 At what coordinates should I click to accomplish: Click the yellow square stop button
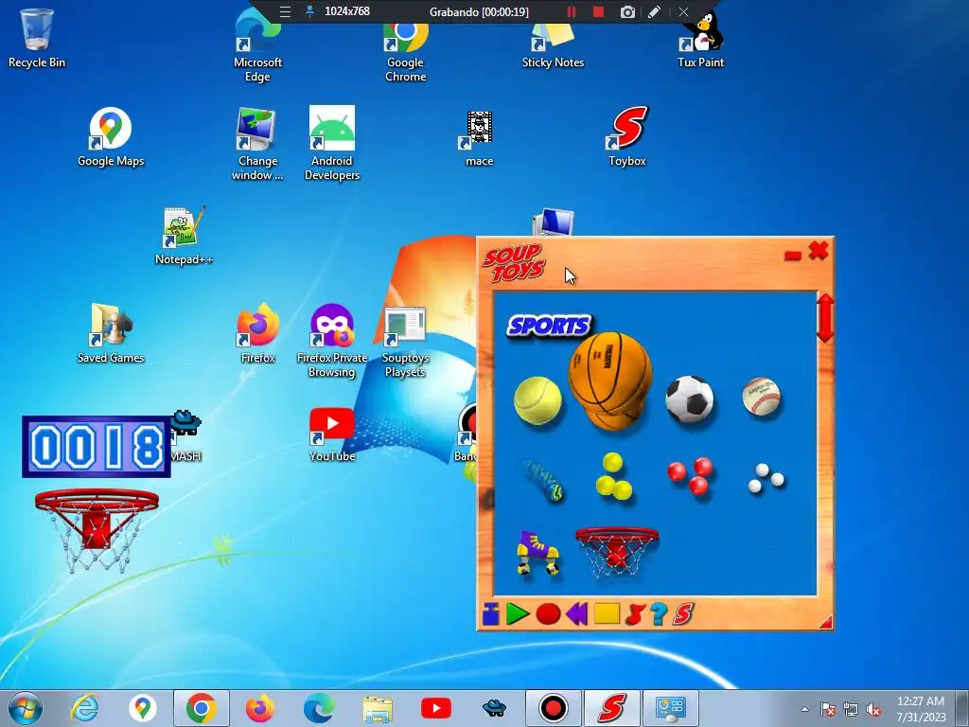(x=607, y=613)
